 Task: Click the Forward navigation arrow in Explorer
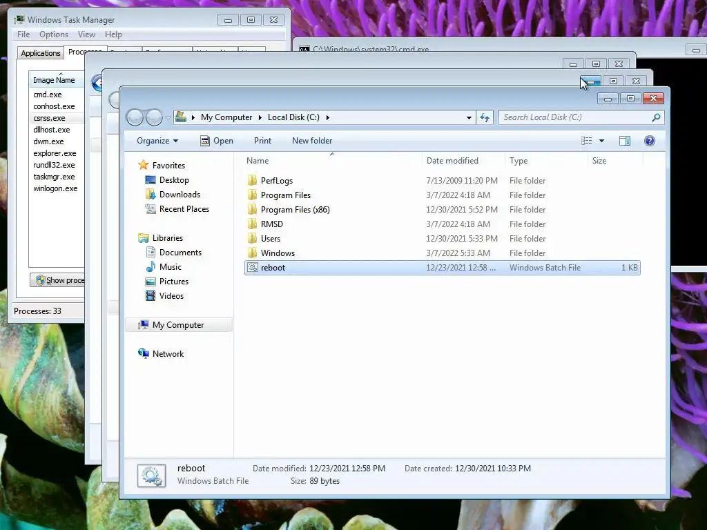(x=154, y=117)
